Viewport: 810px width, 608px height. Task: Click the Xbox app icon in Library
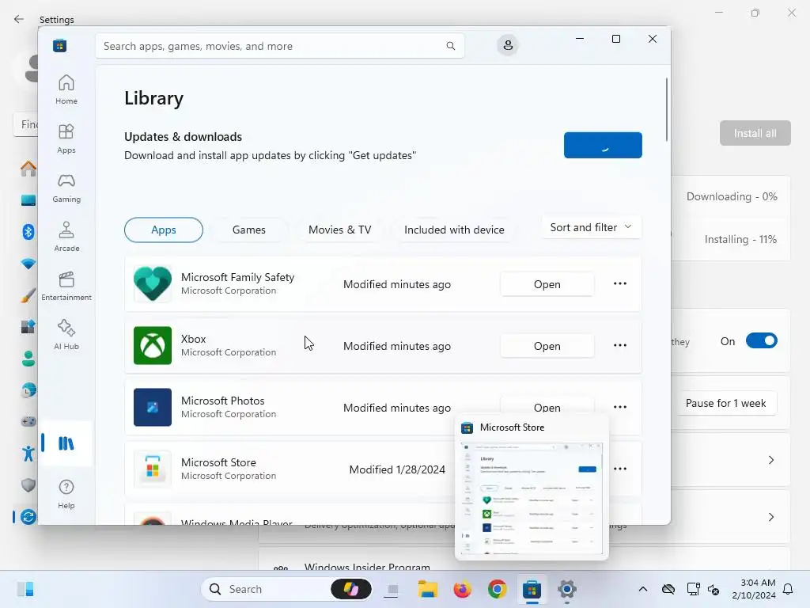tap(153, 345)
